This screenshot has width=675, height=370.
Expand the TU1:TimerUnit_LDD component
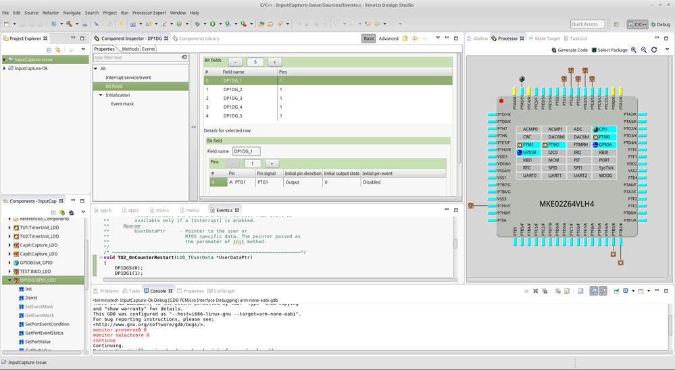(9, 228)
